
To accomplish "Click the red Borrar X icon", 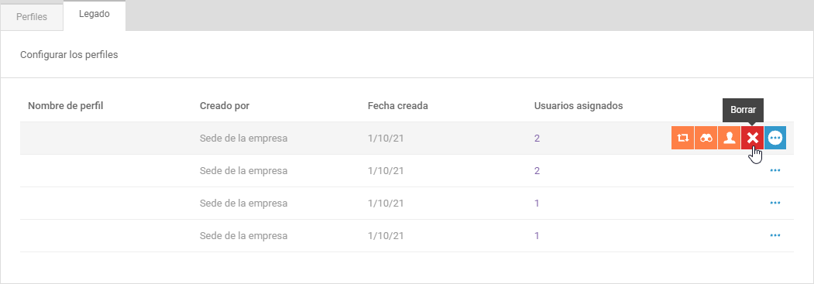I will pyautogui.click(x=753, y=138).
